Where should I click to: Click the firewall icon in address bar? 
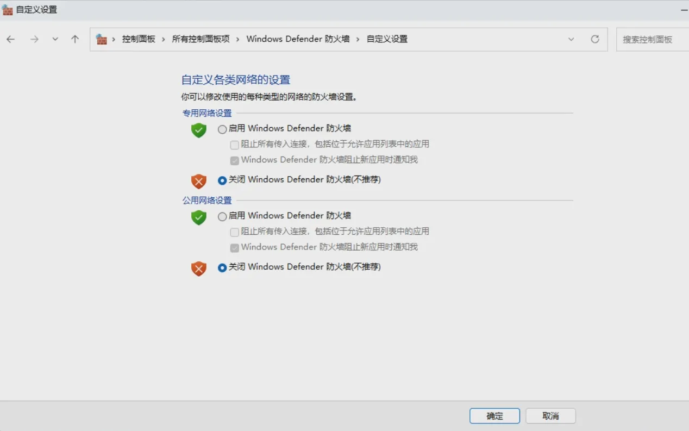tap(102, 39)
